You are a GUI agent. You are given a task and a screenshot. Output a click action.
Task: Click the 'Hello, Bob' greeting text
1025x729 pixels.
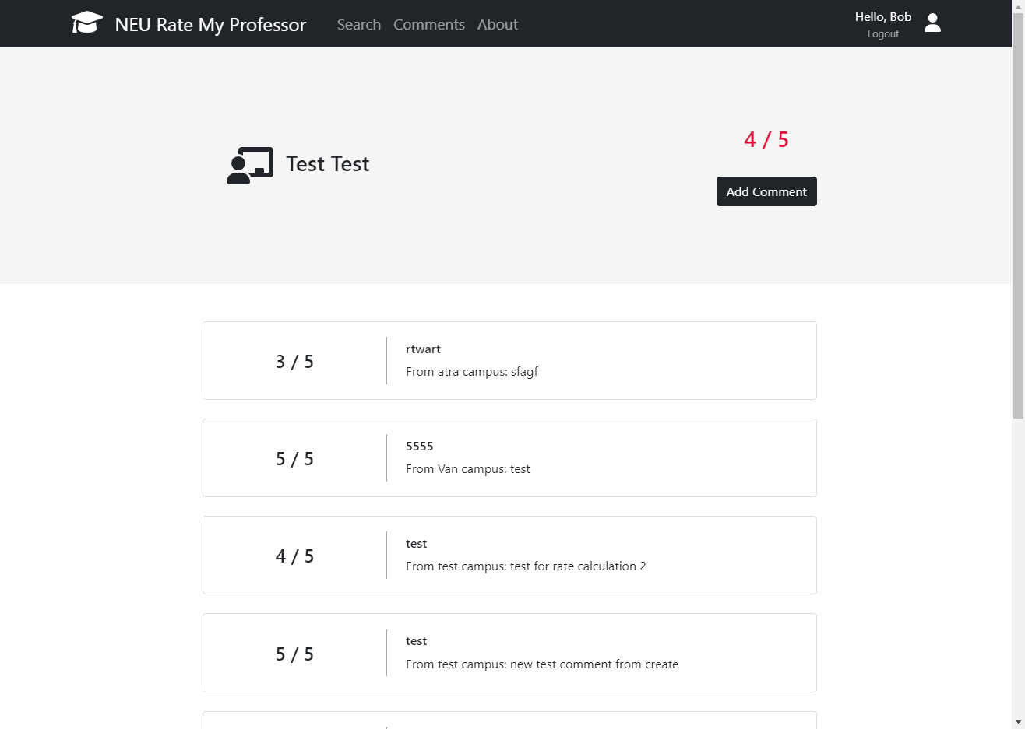tap(883, 16)
